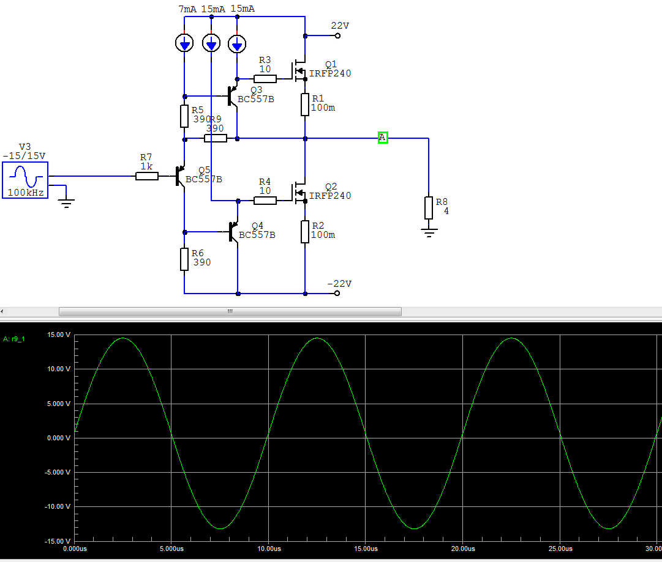Select resistor R7 1k symbol
The image size is (662, 562).
pos(147,176)
